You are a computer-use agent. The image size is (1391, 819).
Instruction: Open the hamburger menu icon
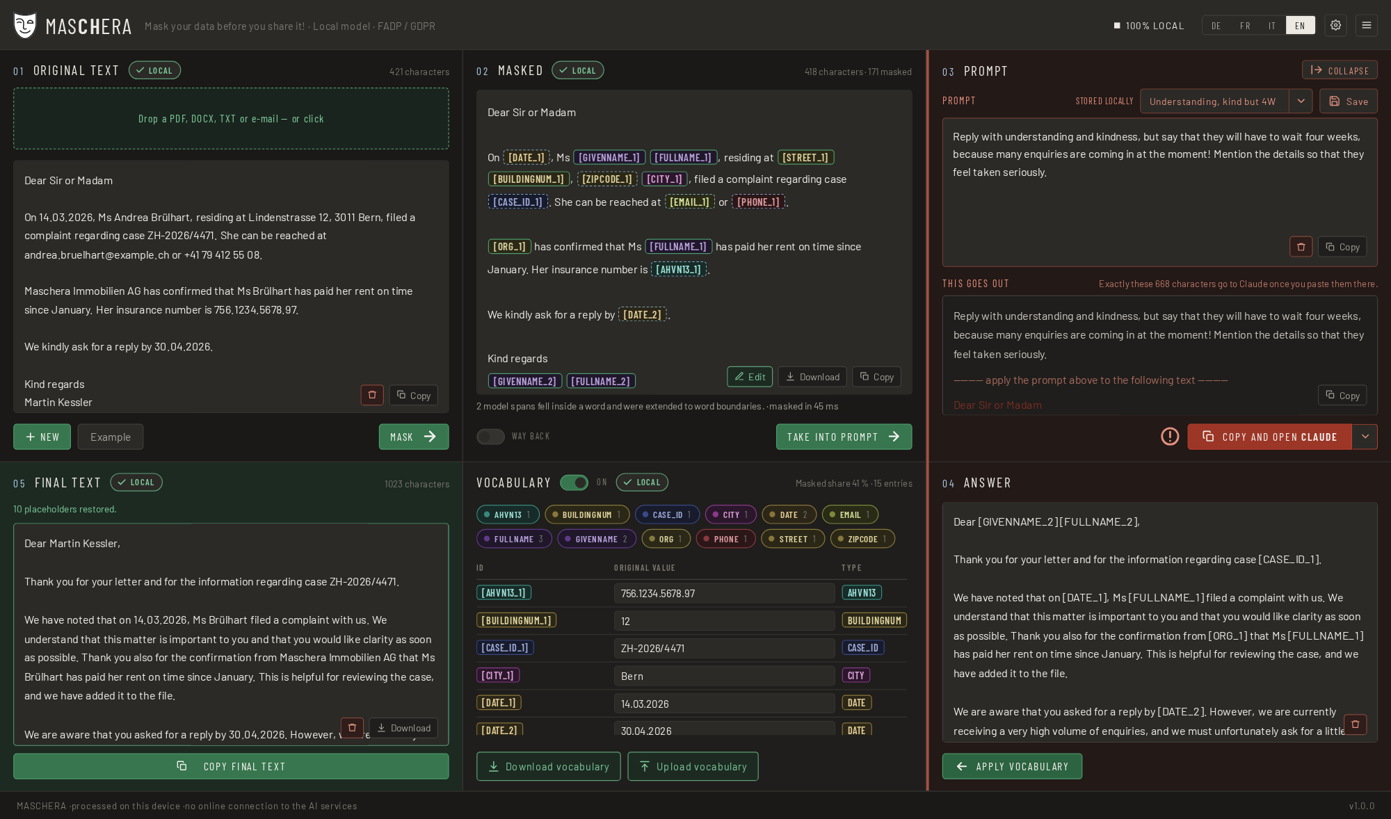click(x=1366, y=26)
